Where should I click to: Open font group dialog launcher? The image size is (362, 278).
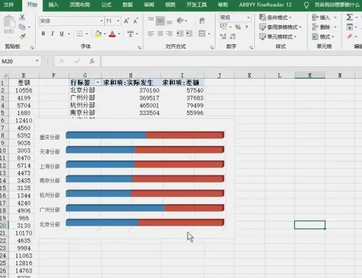[x=139, y=47]
